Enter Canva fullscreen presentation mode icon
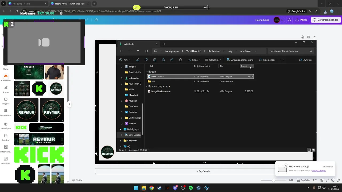Image resolution: width=342 pixels, height=192 pixels. pos(327,180)
